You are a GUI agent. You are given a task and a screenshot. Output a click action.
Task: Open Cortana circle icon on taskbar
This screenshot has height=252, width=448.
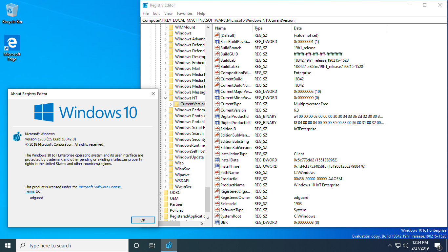point(136,245)
